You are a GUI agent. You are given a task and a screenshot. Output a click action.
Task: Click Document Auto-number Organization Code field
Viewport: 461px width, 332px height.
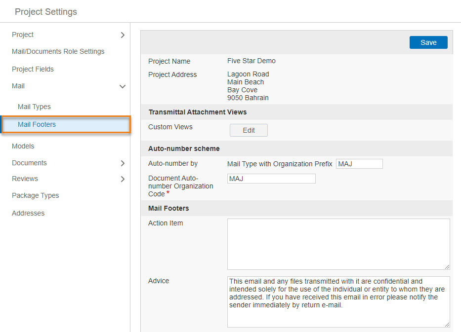tap(271, 179)
